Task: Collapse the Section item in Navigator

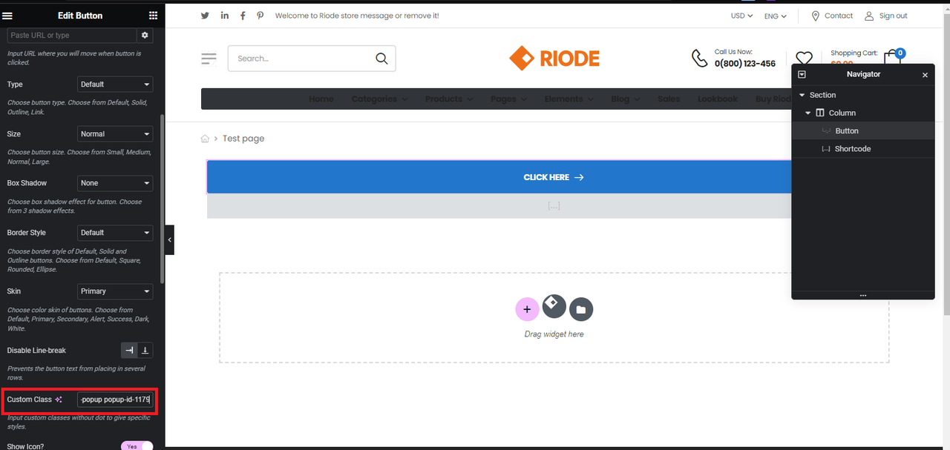Action: 802,95
